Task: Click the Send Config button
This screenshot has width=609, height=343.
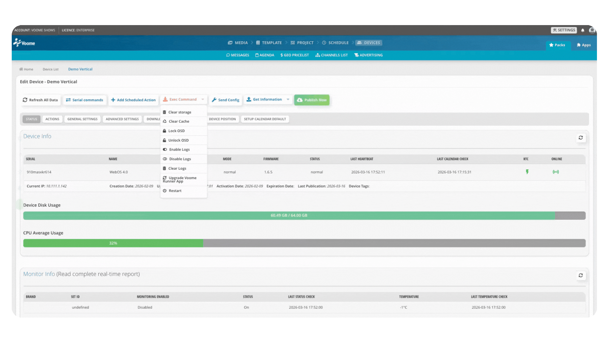Action: tap(226, 100)
